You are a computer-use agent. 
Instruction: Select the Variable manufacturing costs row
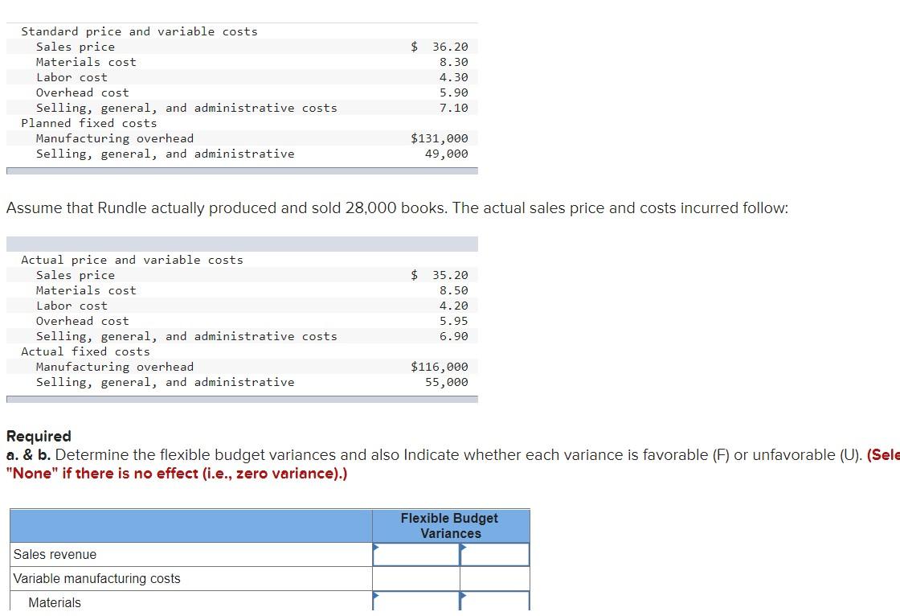pyautogui.click(x=96, y=578)
